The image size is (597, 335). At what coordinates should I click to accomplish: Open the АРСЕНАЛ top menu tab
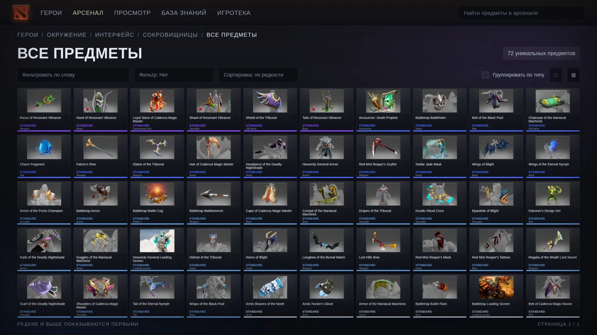point(88,13)
